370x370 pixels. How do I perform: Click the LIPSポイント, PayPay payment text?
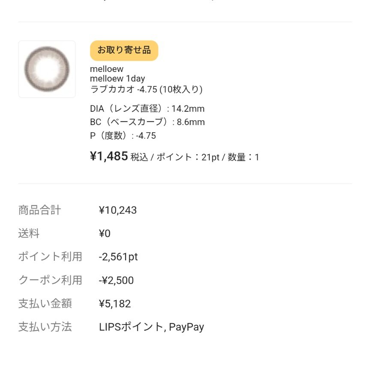tap(151, 327)
